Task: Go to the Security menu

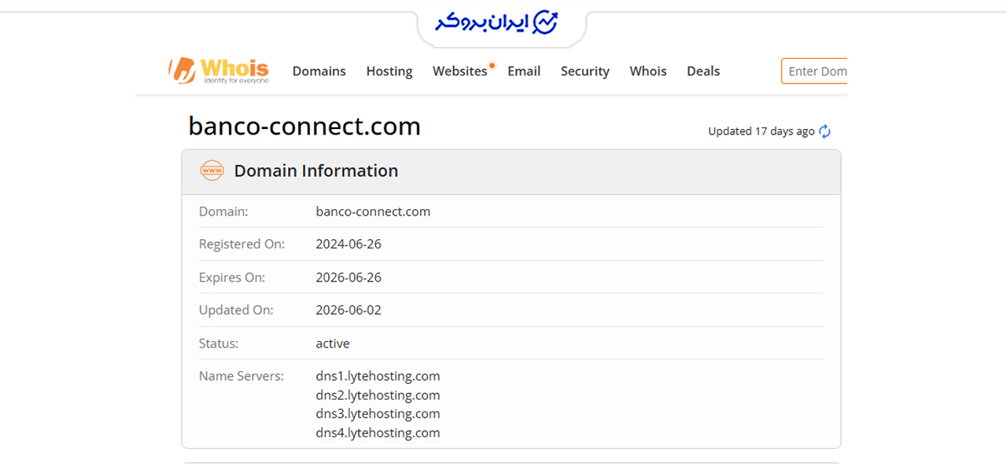Action: pyautogui.click(x=585, y=71)
